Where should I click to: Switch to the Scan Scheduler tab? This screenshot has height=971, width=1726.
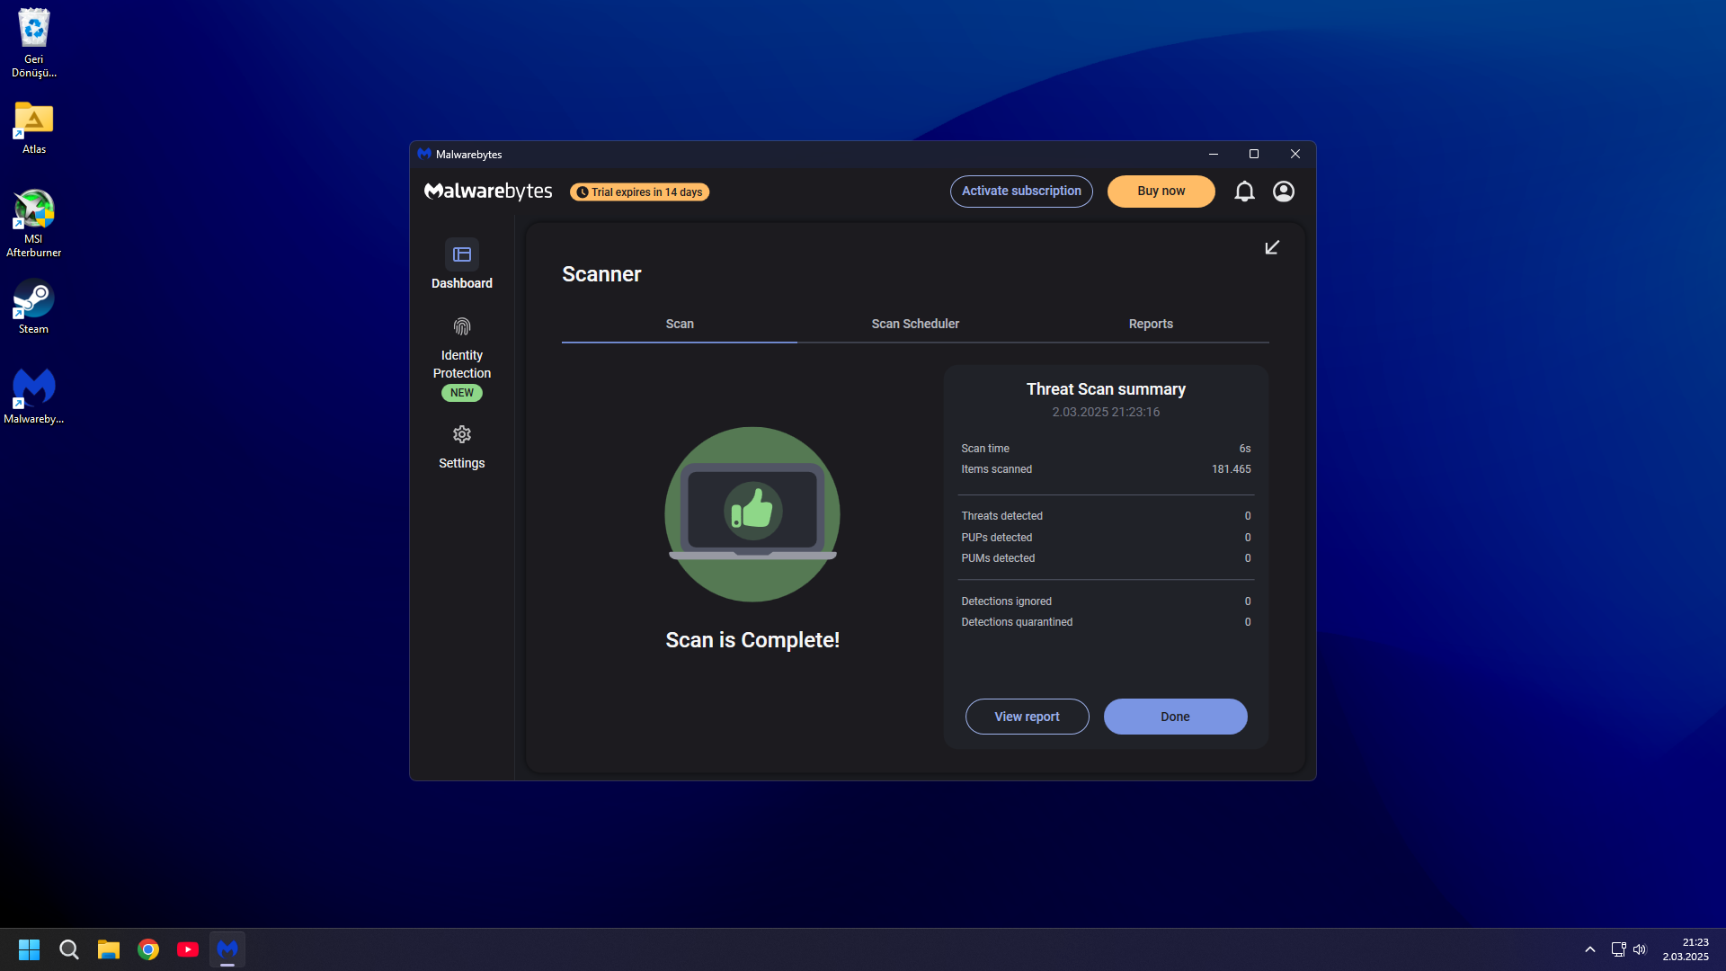915,324
